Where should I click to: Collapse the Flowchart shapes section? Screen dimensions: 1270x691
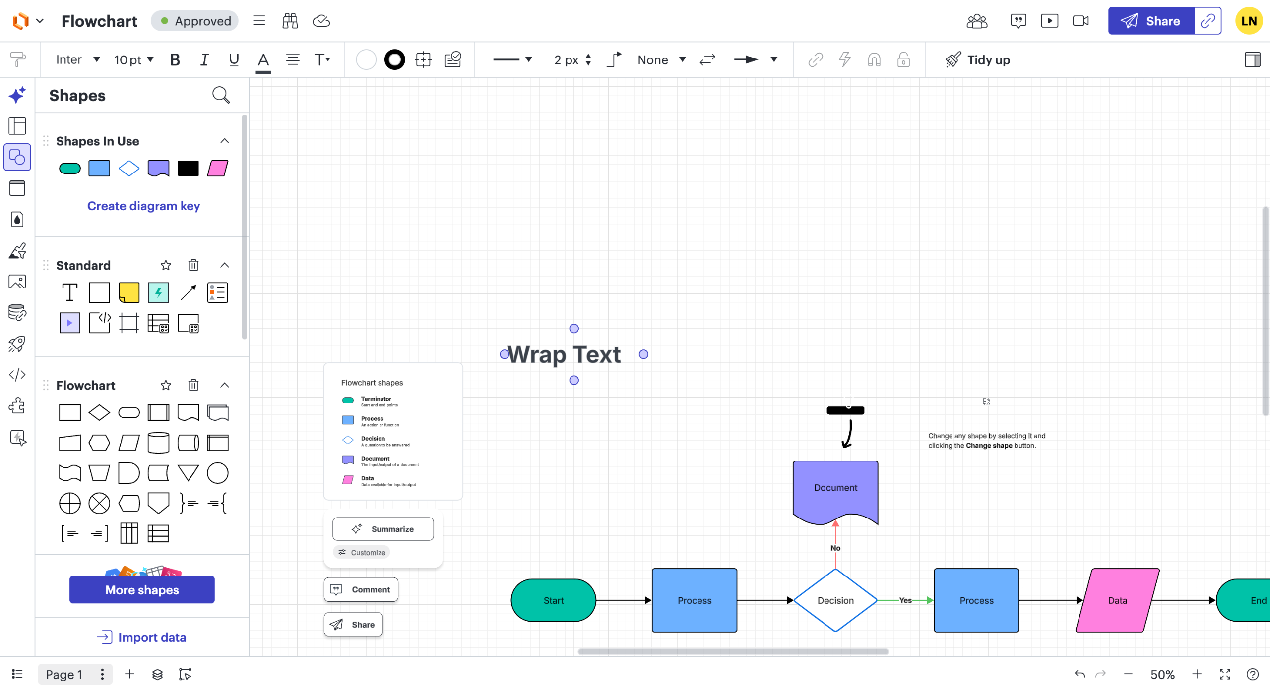click(x=225, y=385)
